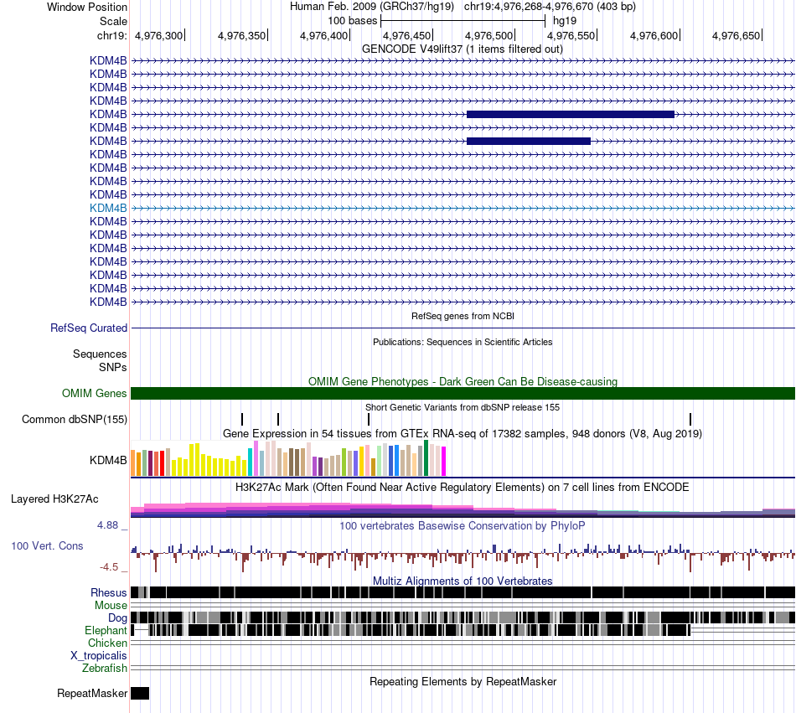
Task: Click the Zebrafish alignment label
Action: (105, 669)
